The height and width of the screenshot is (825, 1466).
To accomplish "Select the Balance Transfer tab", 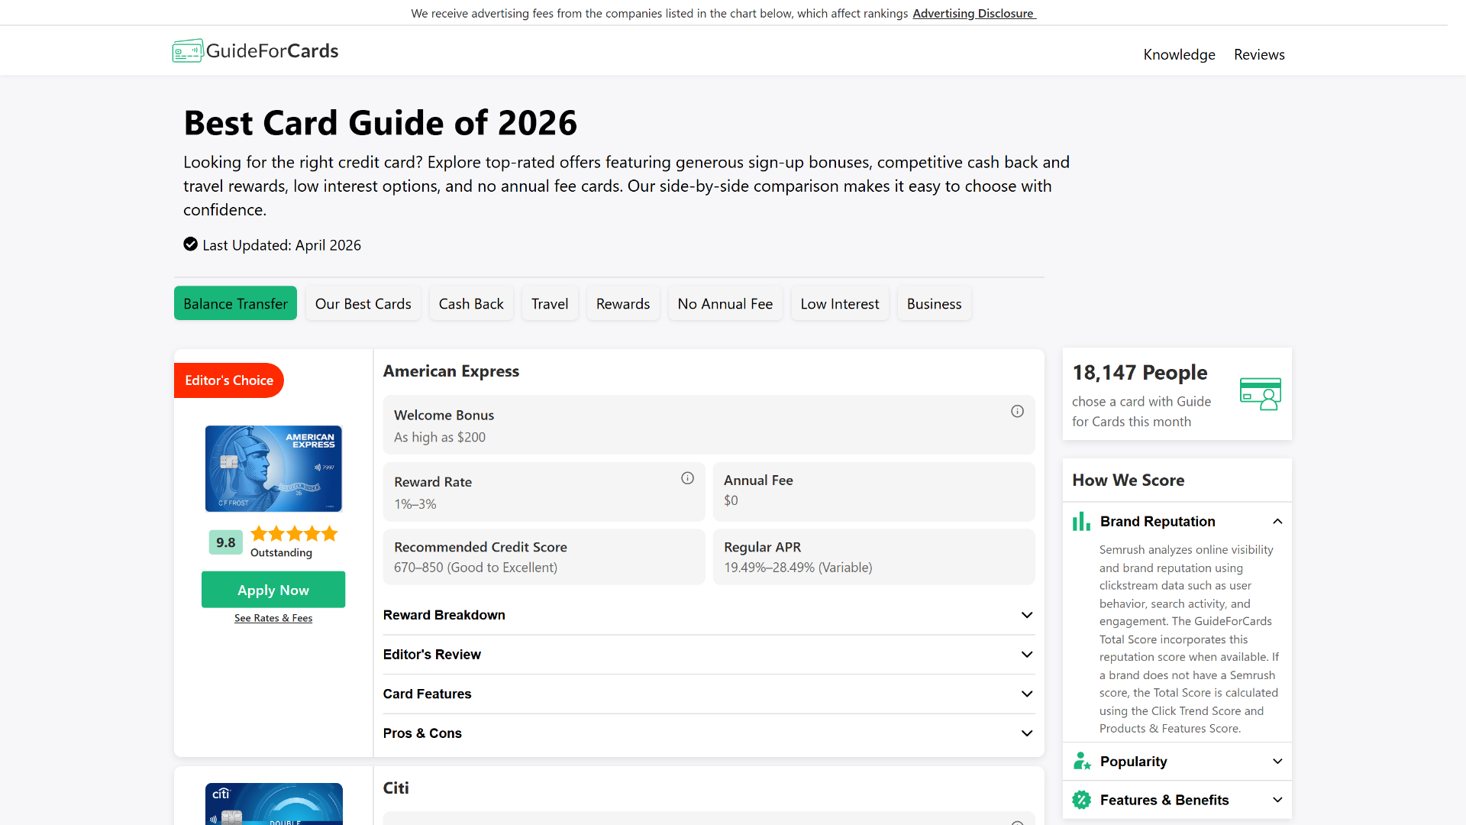I will [235, 304].
